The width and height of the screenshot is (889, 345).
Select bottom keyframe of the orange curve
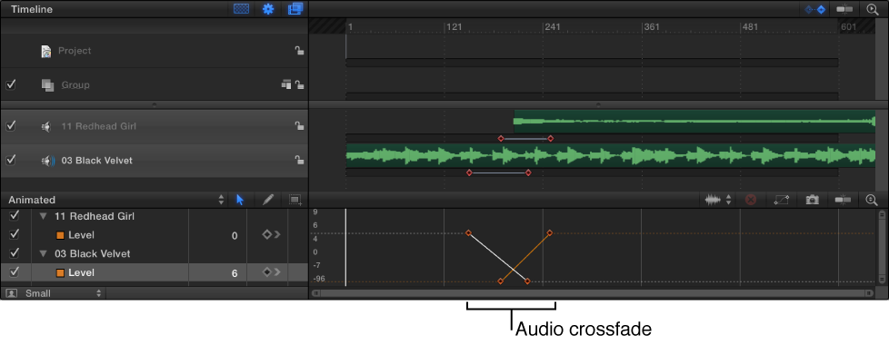click(x=500, y=281)
